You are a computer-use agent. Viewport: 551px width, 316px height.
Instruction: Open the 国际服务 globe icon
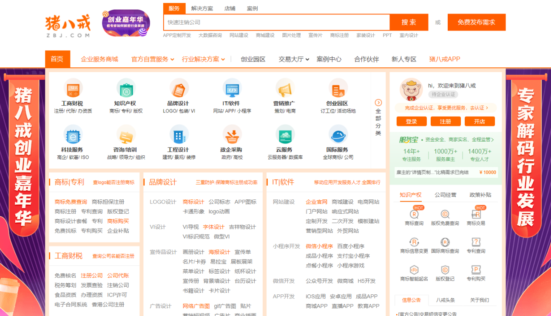[x=338, y=135]
